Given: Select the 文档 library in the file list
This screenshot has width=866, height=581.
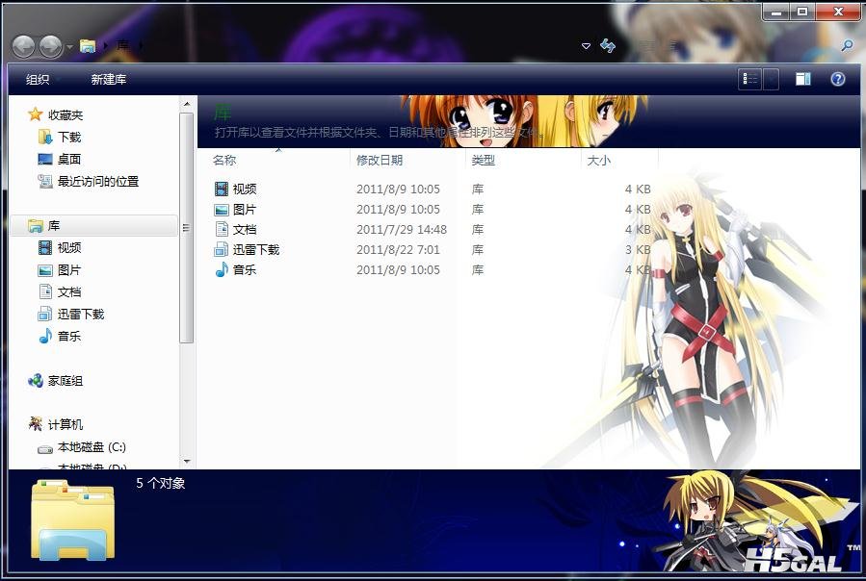Looking at the screenshot, I should [x=245, y=230].
